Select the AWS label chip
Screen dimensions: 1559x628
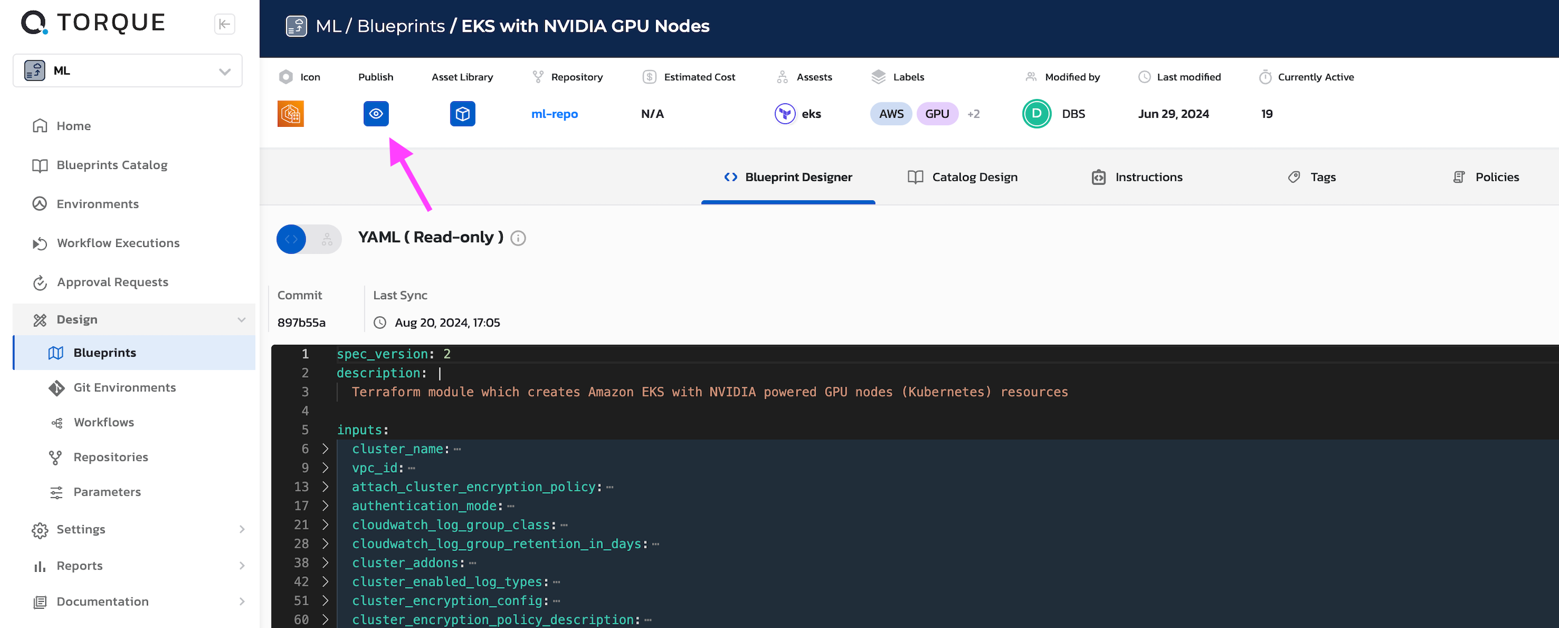[891, 114]
